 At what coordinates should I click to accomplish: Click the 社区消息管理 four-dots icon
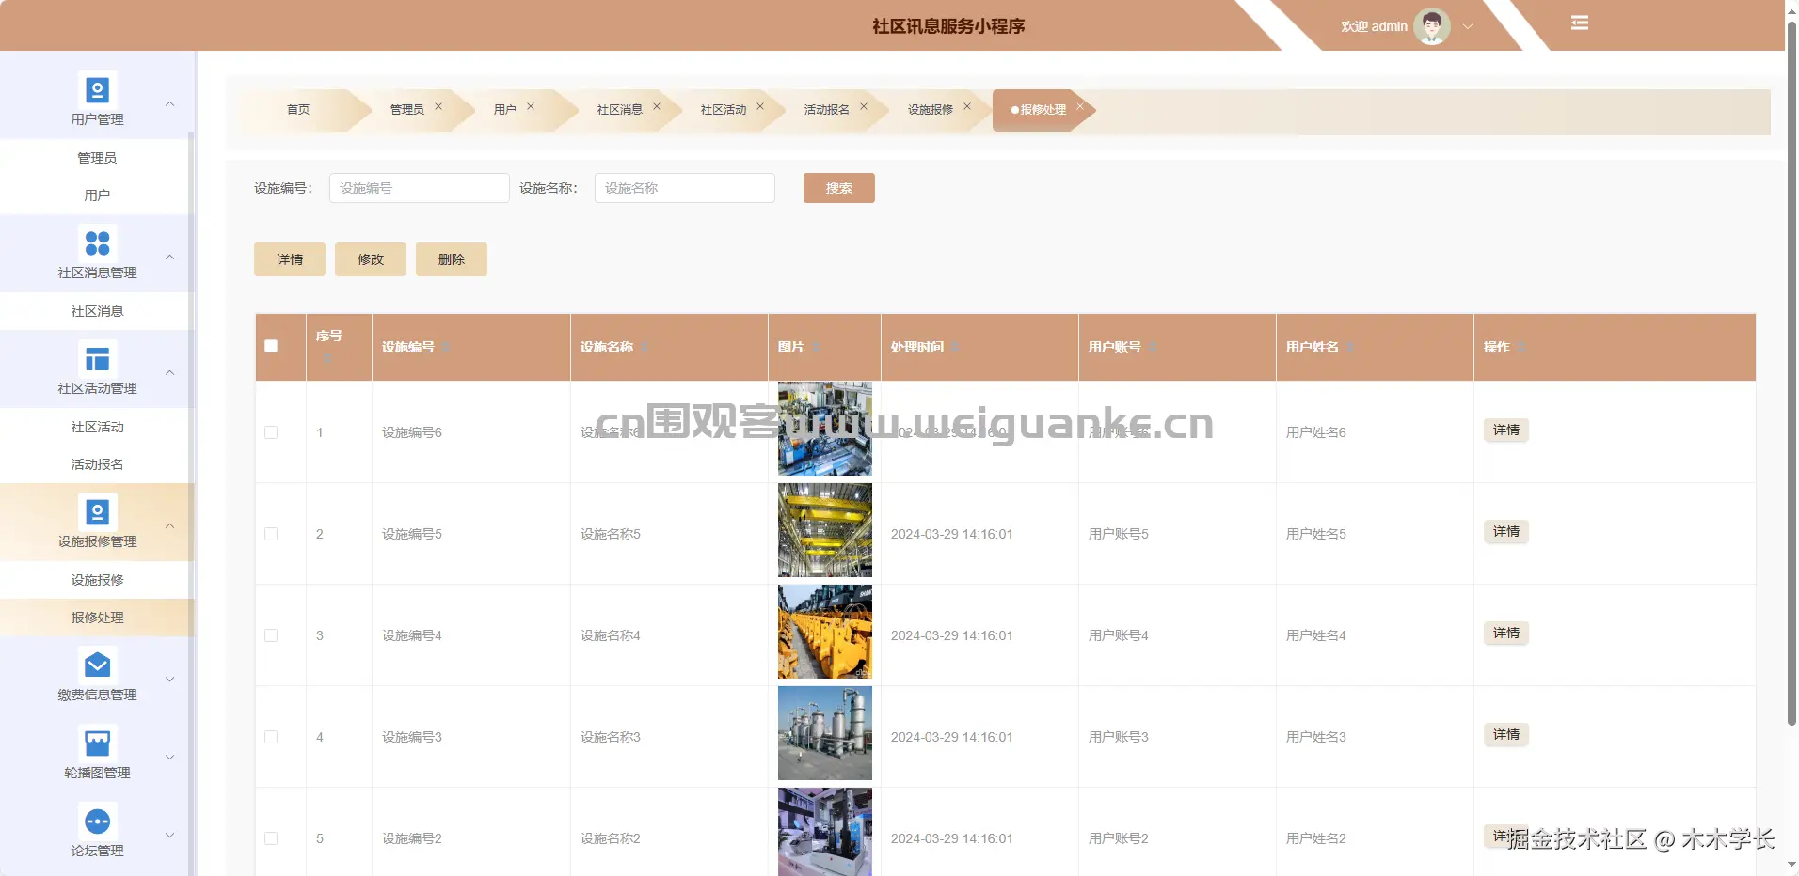coord(97,243)
